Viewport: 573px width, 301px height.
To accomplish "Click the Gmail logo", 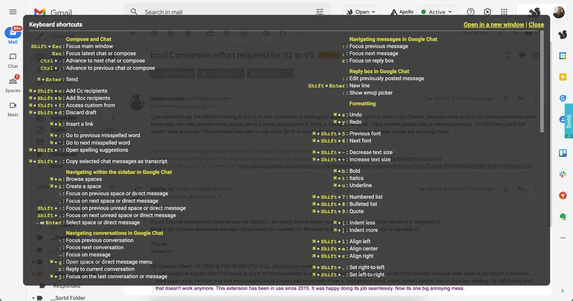I will click(x=53, y=12).
